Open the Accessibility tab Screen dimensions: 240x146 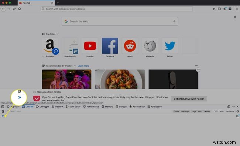pyautogui.click(x=137, y=107)
